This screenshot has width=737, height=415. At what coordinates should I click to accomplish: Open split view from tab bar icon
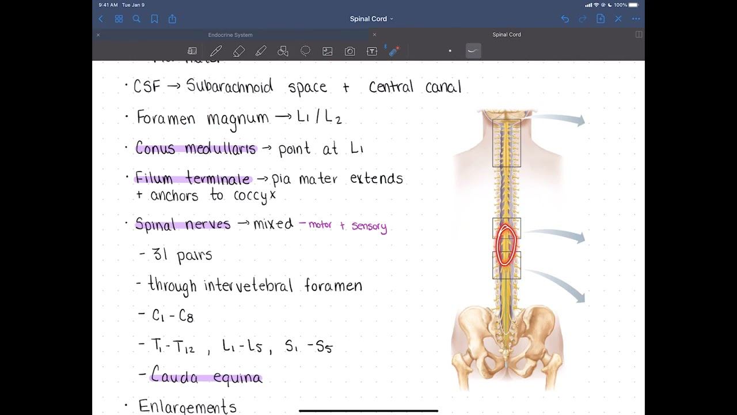[639, 35]
